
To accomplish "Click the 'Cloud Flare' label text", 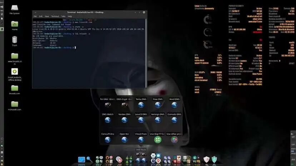I will pyautogui.click(x=141, y=134).
